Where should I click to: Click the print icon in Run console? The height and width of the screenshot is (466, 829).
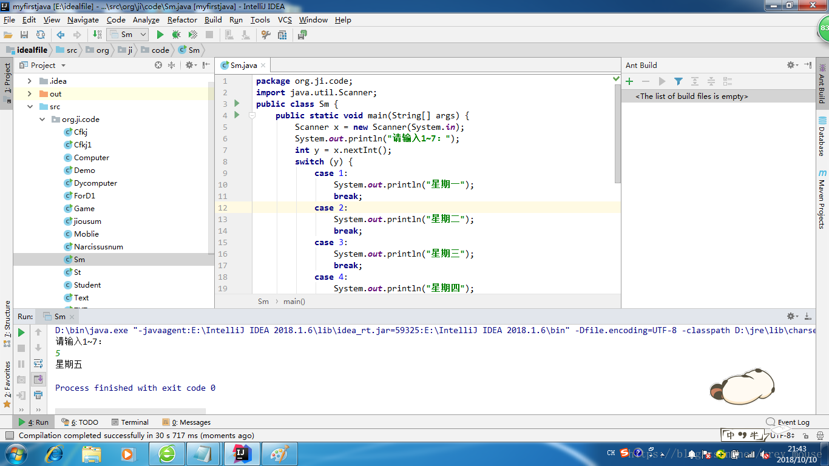coord(38,395)
